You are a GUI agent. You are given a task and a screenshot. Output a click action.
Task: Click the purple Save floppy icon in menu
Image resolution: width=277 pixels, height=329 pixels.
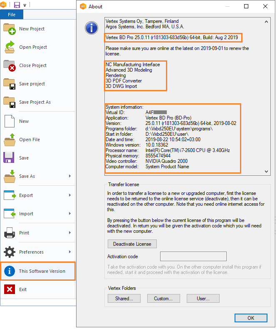coord(9,157)
